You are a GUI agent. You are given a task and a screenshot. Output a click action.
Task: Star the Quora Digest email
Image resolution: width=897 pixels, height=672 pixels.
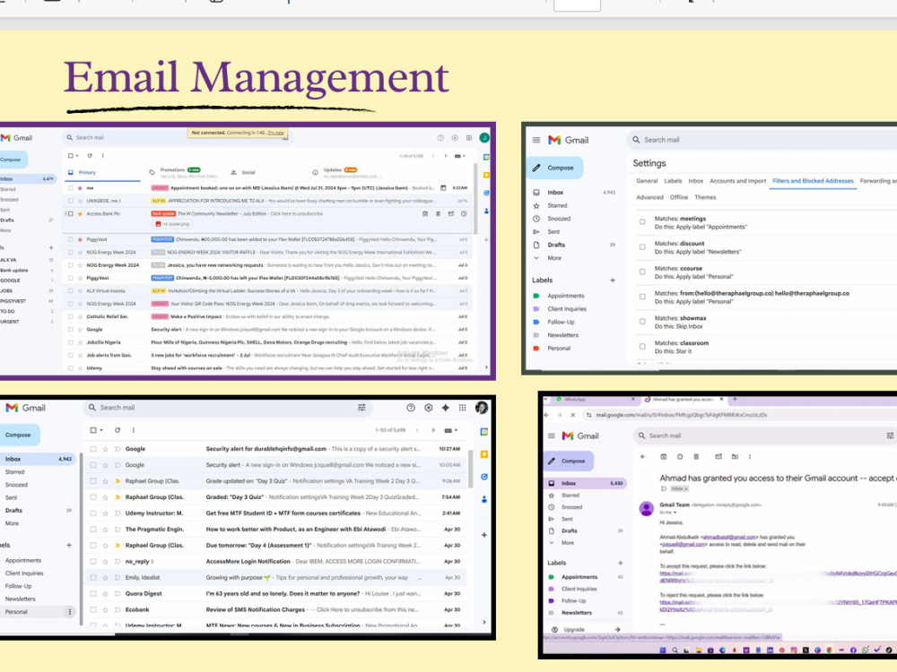[105, 594]
